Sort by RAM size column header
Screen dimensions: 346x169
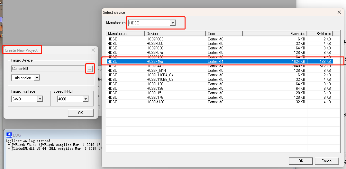(x=320, y=34)
